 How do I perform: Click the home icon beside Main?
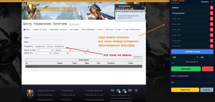(x=24, y=29)
